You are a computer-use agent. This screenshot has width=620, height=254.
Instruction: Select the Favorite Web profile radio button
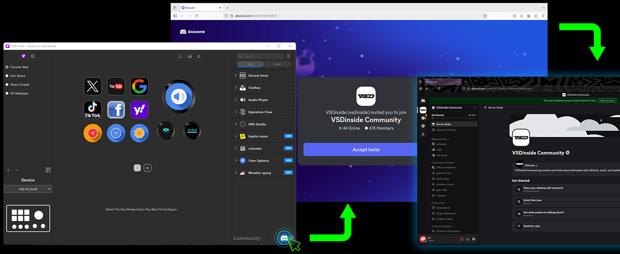pos(7,67)
